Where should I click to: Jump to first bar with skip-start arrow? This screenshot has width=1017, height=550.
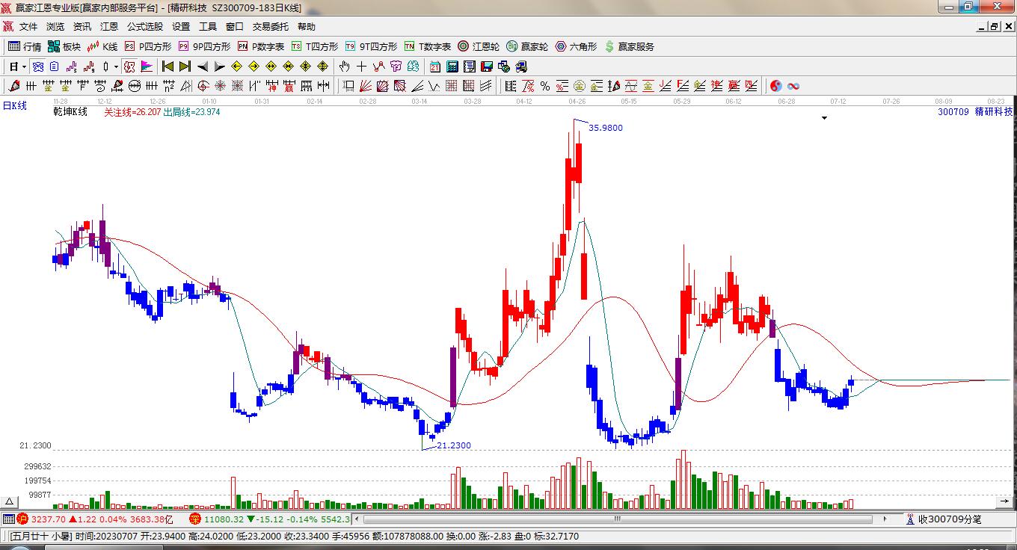[168, 67]
